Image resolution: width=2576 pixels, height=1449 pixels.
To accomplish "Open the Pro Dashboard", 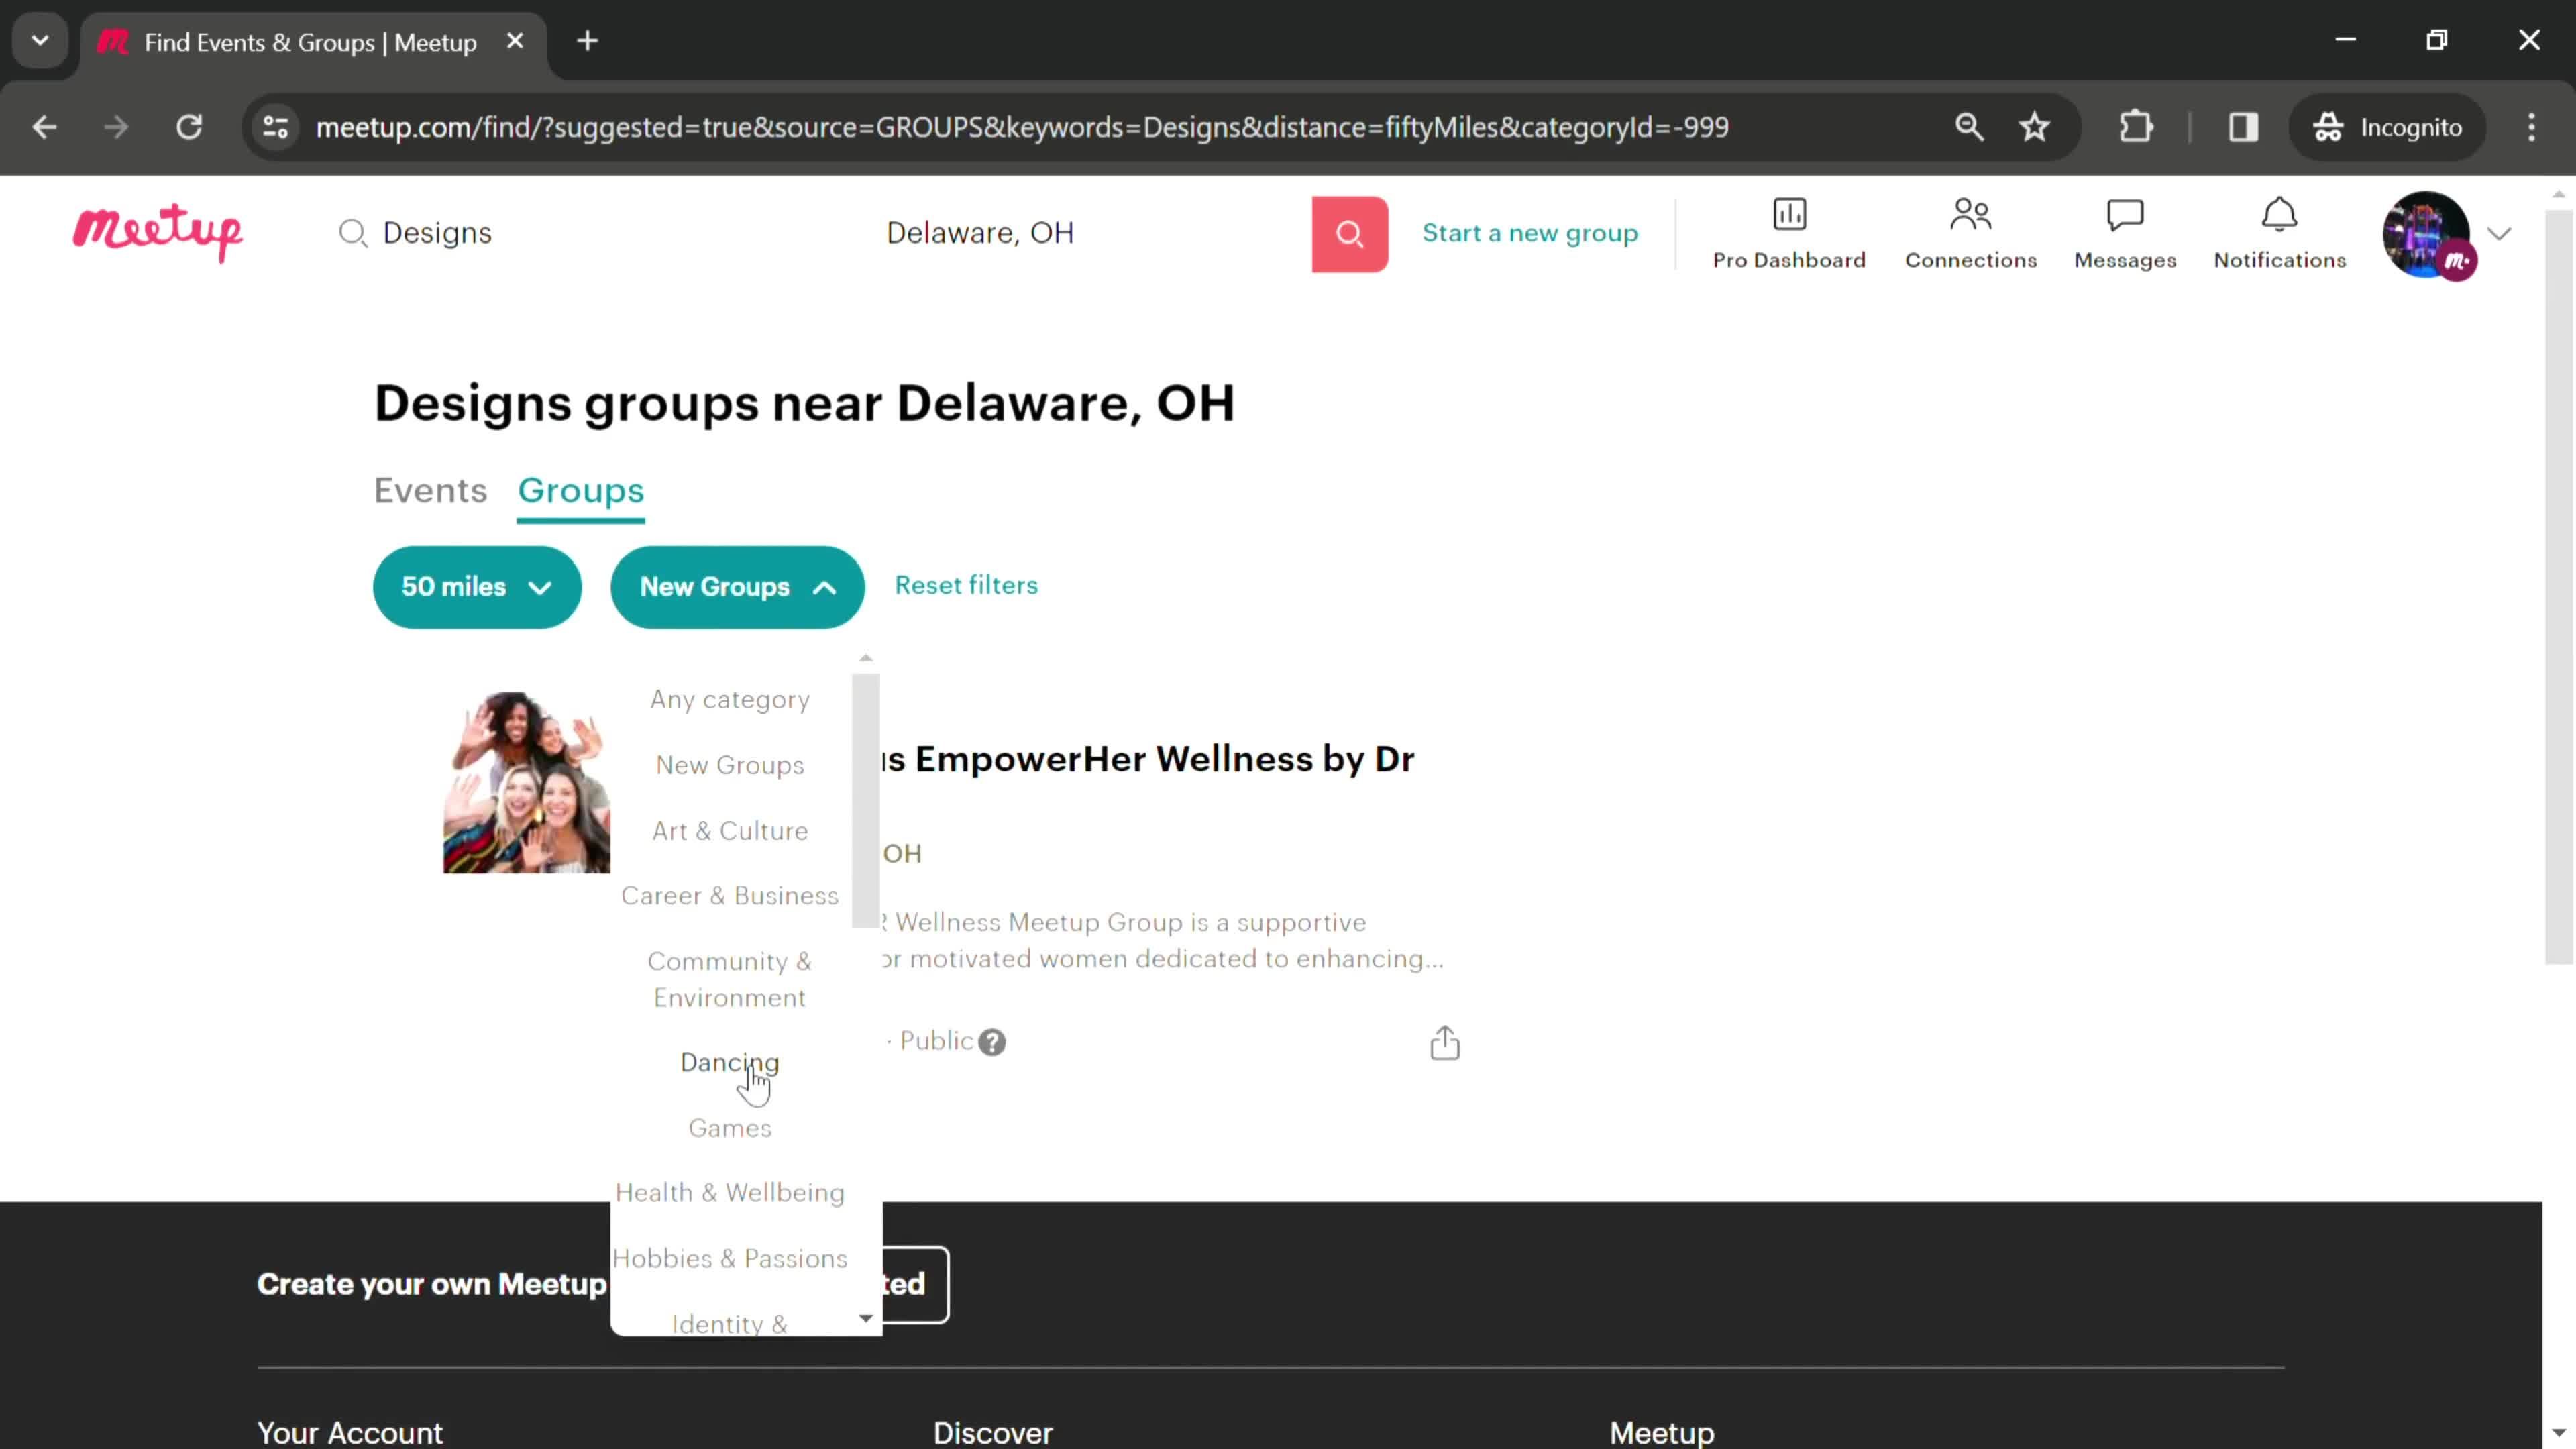I will [1789, 234].
